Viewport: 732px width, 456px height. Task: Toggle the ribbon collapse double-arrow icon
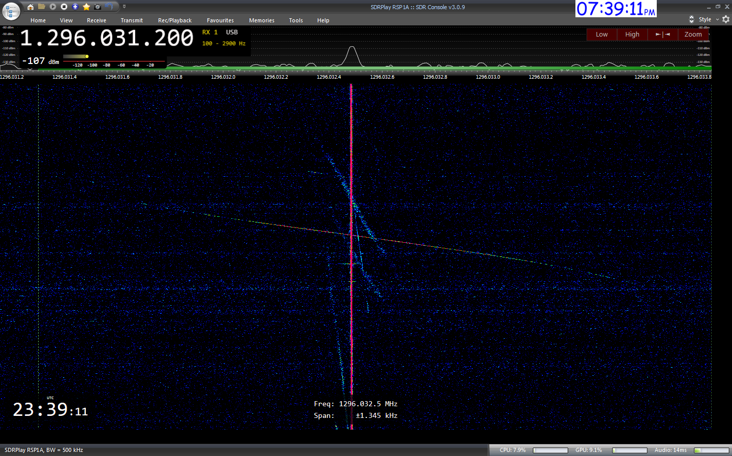691,19
